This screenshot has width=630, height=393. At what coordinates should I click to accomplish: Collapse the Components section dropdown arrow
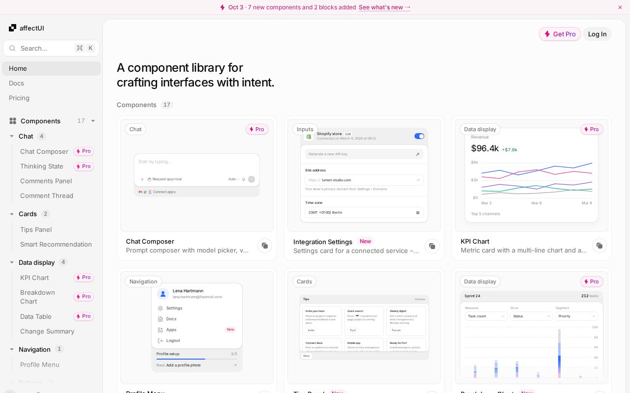point(93,121)
